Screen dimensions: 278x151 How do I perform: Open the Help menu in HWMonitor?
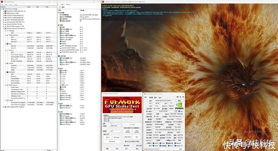pos(15,5)
